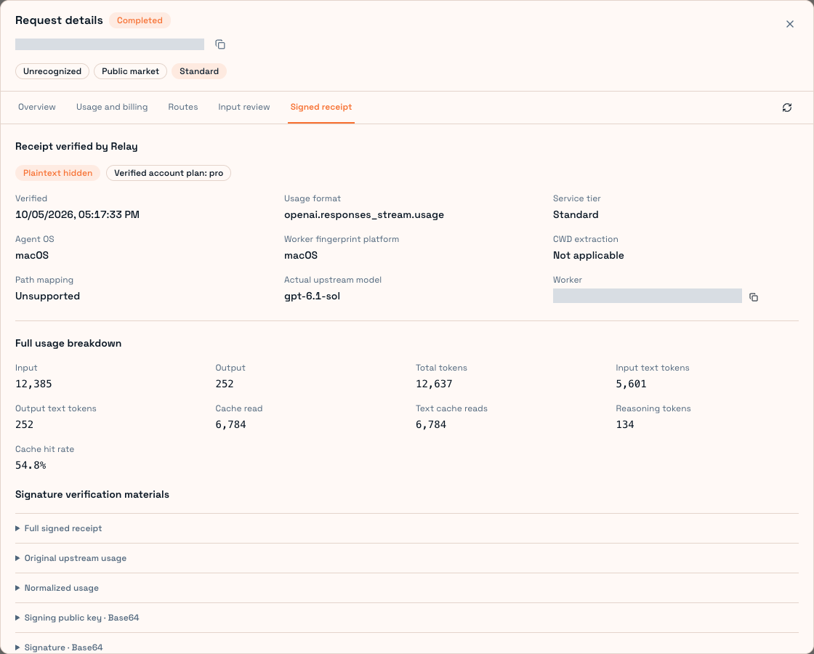Click the Completed status badge
This screenshot has height=654, width=814.
point(140,20)
